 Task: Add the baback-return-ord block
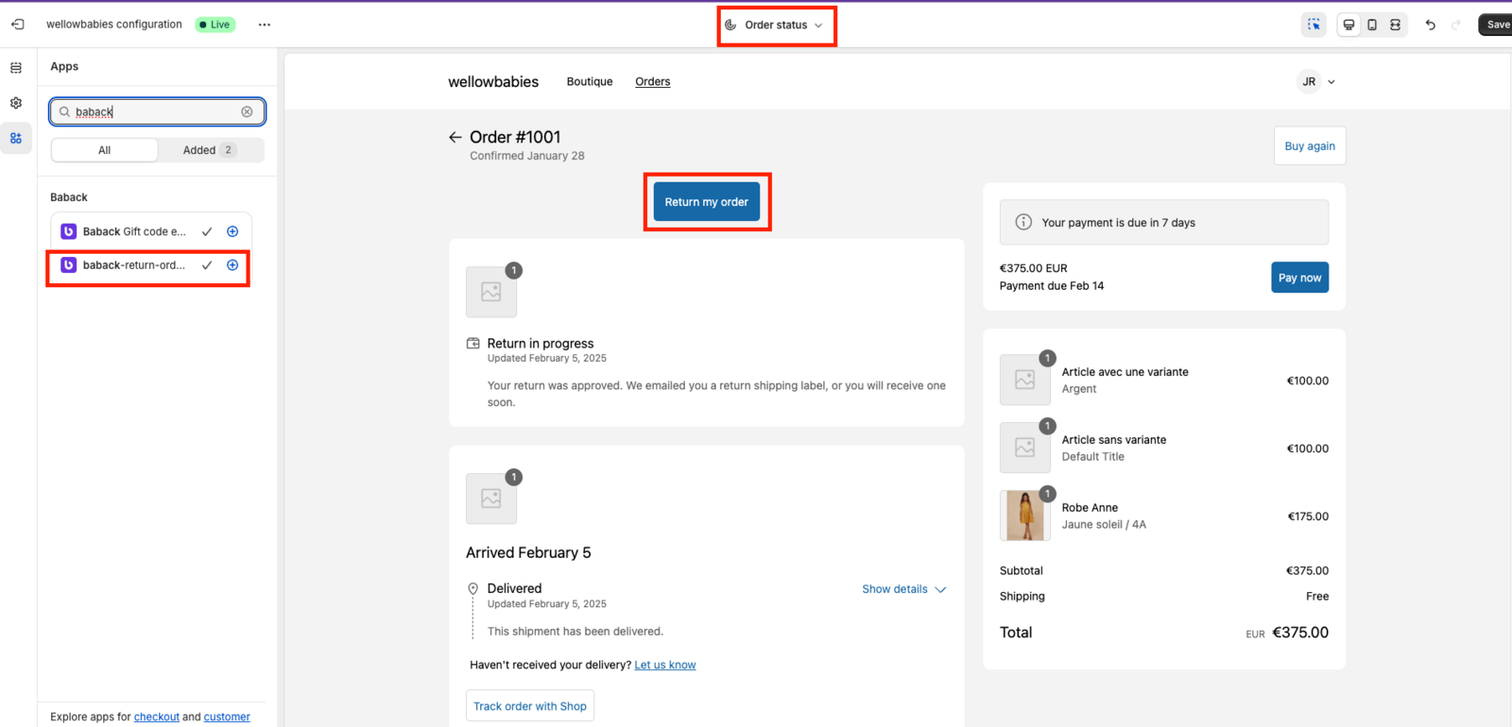[232, 265]
